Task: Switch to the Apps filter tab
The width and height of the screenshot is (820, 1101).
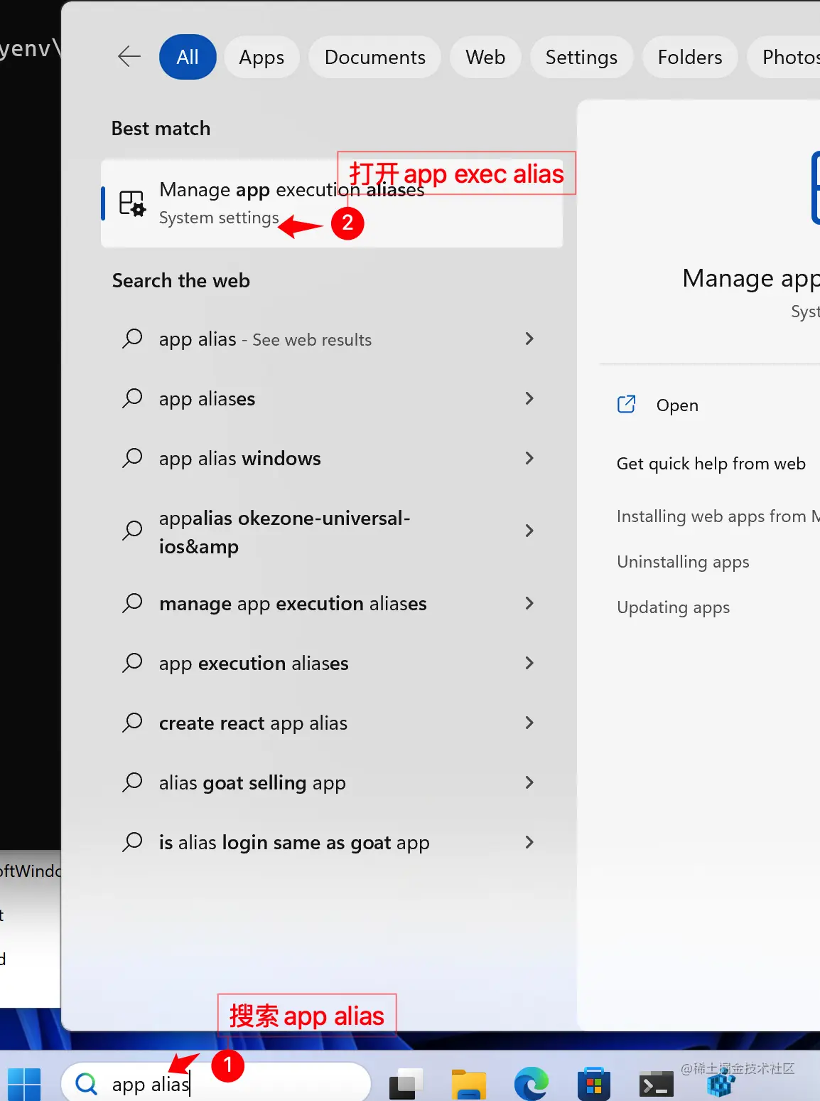Action: pyautogui.click(x=261, y=57)
